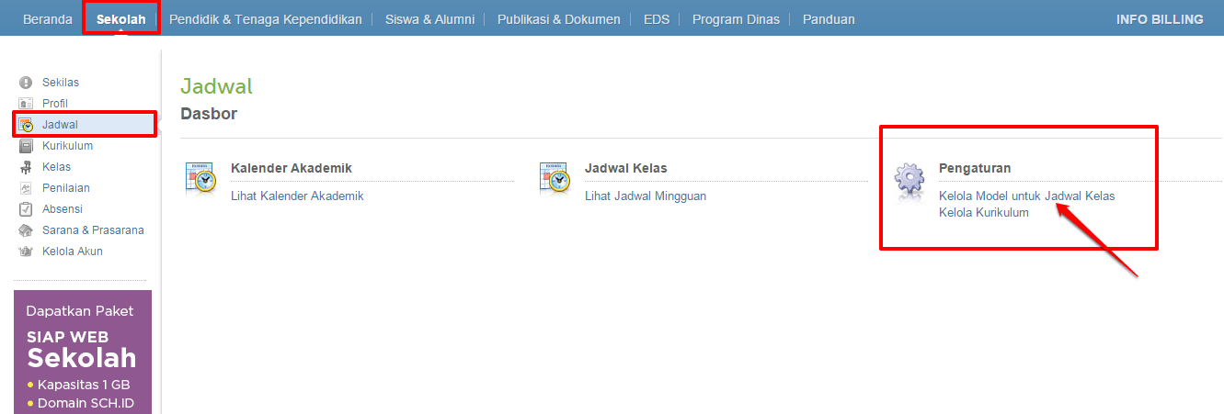Screen dimensions: 1224x414
Task: Click the Pengaturan heading
Action: [975, 168]
